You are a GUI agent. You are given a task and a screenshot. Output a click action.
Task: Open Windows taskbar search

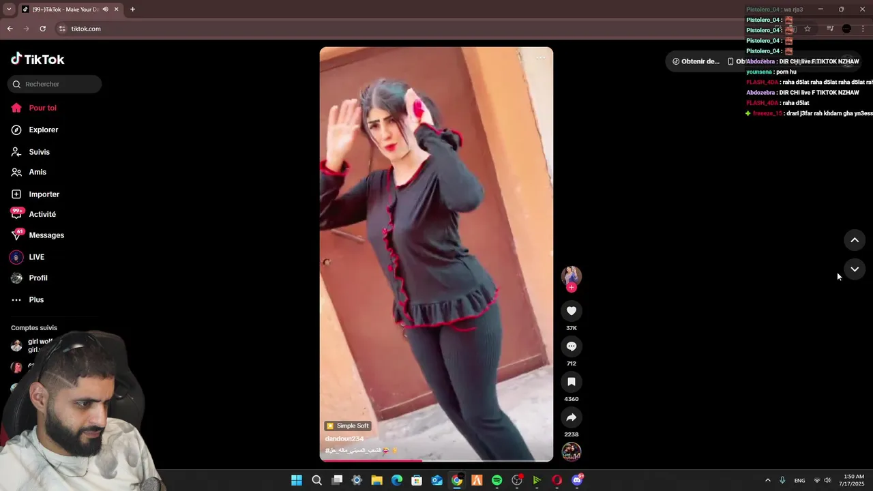tap(317, 480)
